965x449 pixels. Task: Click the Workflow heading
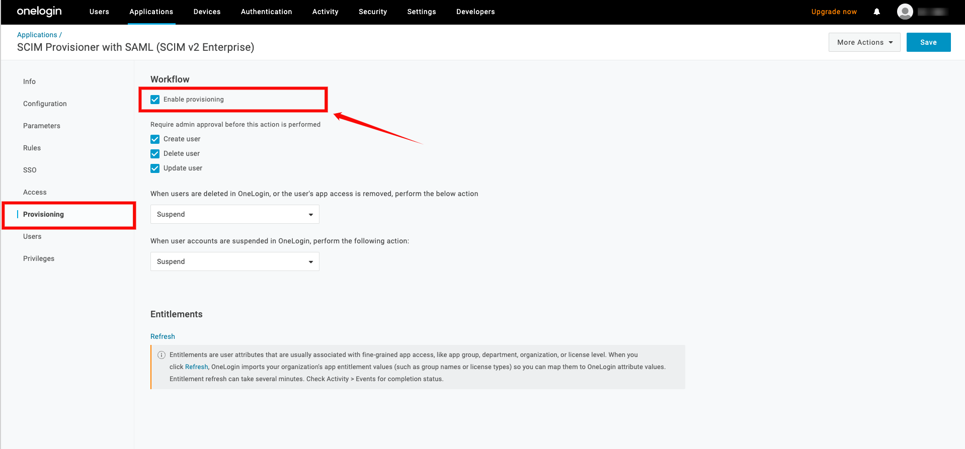click(170, 79)
